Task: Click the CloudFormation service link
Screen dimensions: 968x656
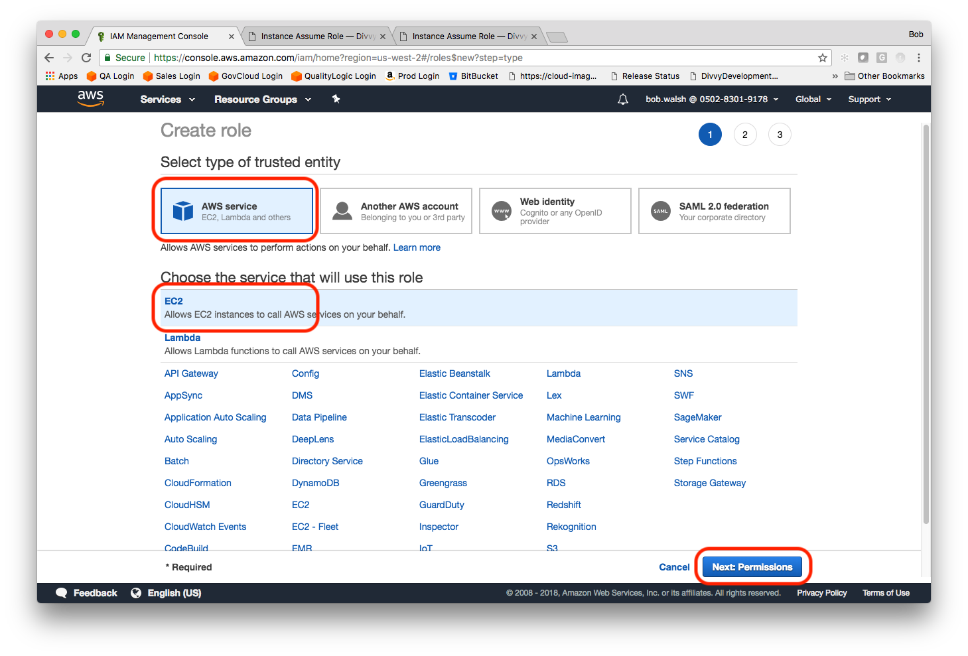Action: [x=198, y=483]
